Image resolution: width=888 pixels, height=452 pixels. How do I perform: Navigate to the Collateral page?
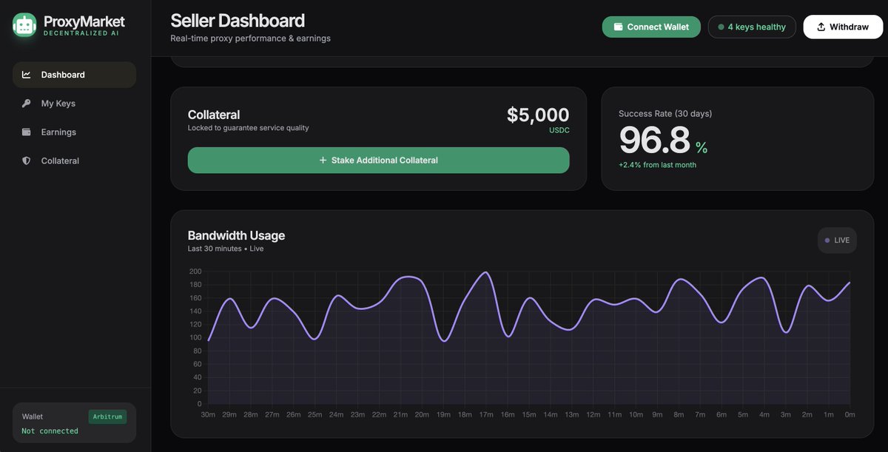pyautogui.click(x=74, y=161)
